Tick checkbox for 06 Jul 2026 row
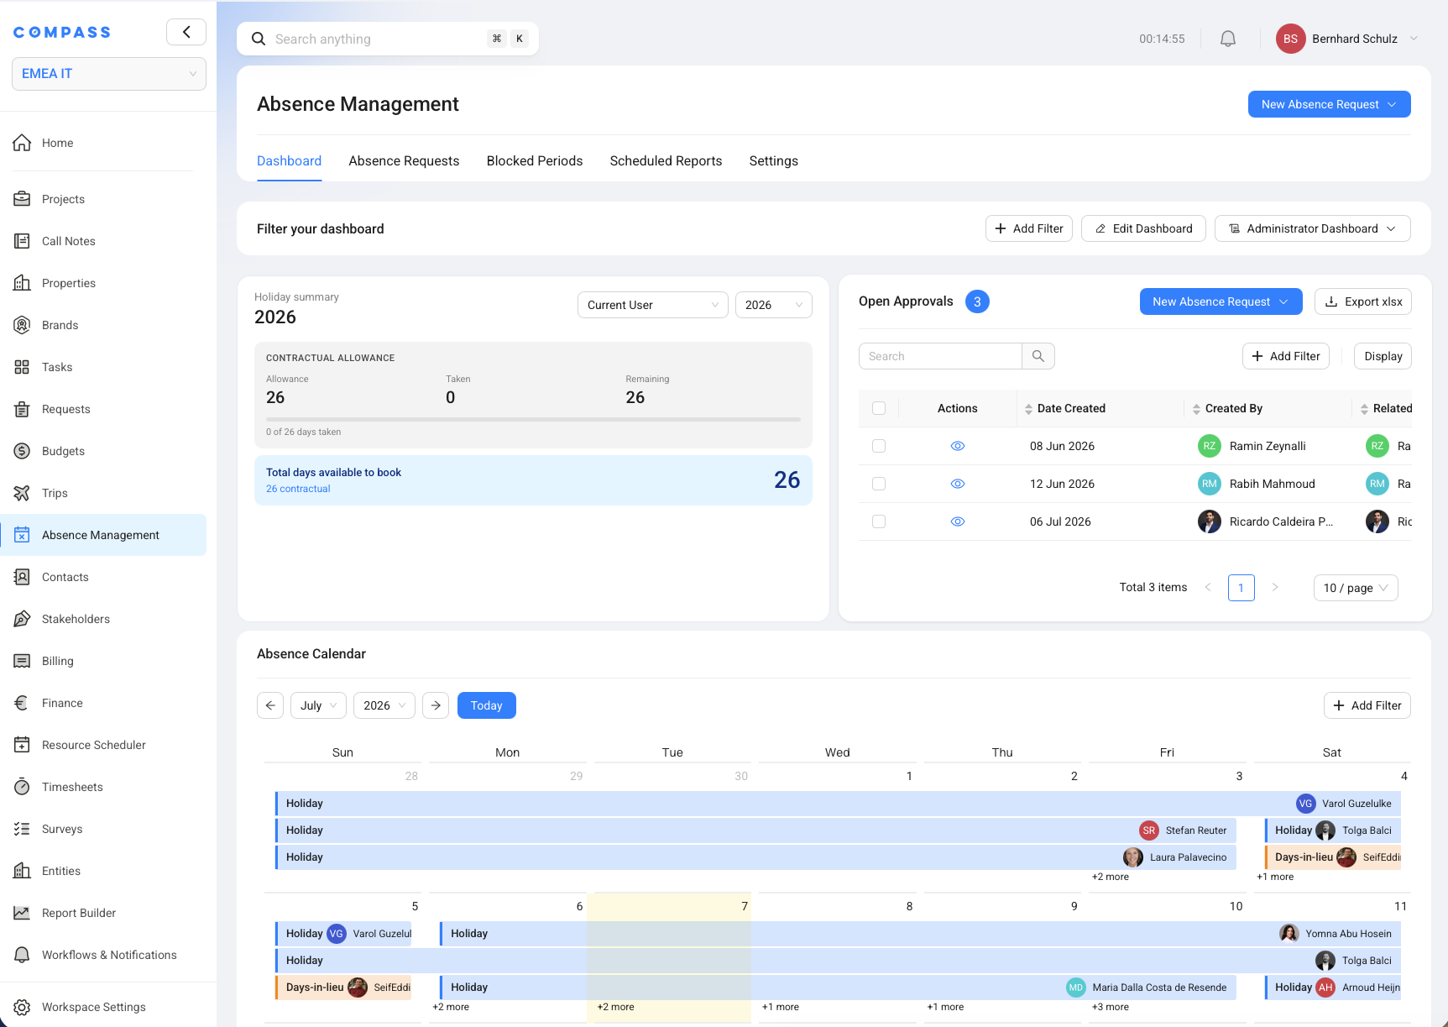 click(879, 521)
